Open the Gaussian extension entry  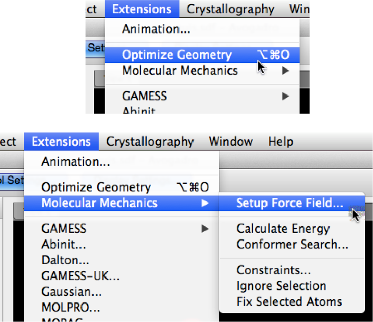coord(72,292)
